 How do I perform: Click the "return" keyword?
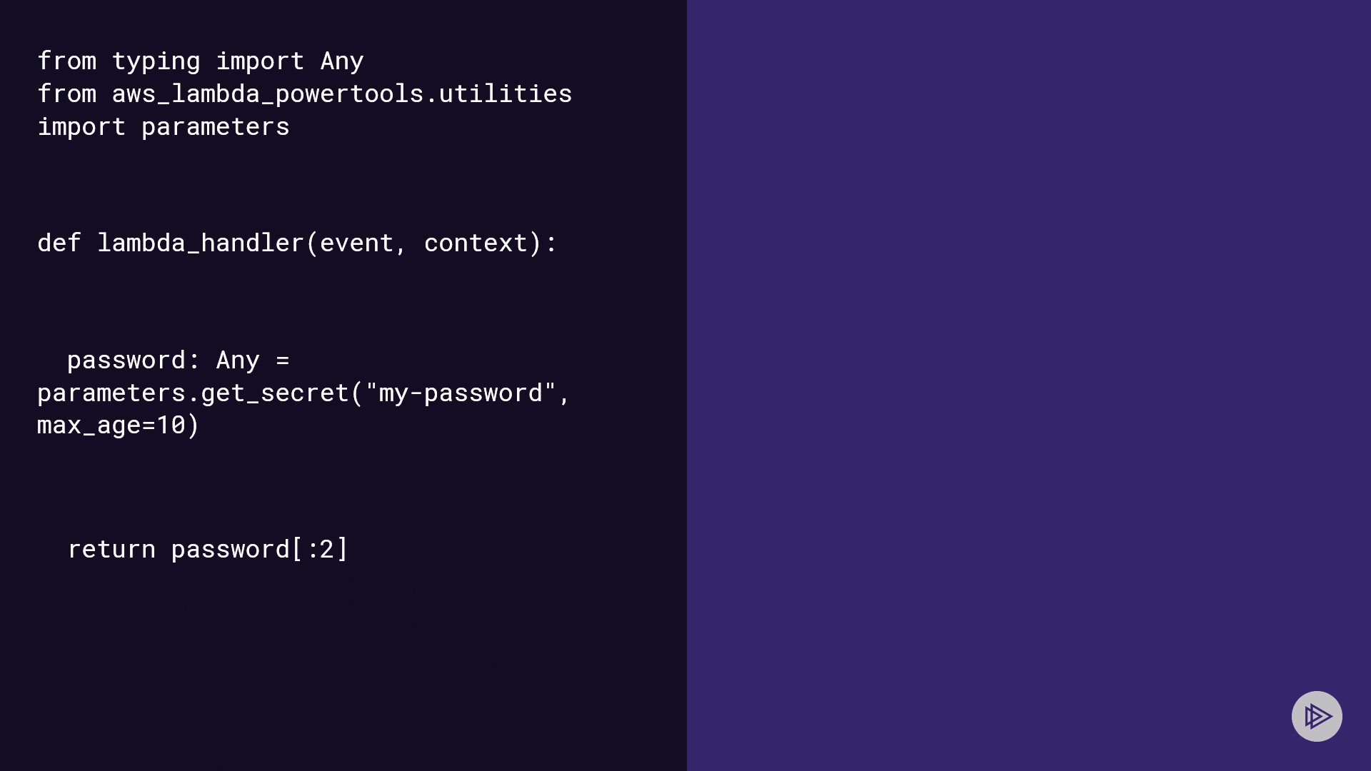[111, 550]
